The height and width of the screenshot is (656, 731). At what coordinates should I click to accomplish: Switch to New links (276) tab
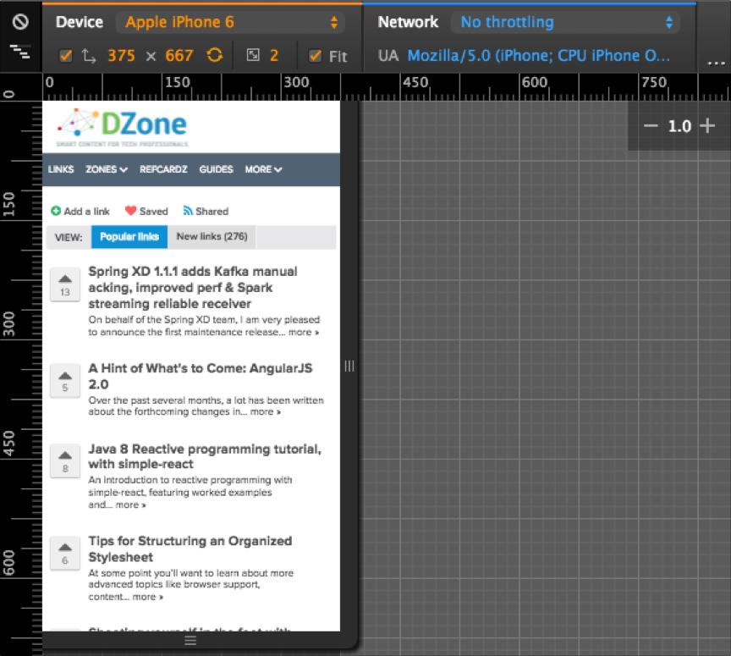click(212, 236)
